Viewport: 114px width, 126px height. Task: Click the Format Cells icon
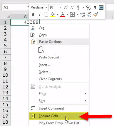click(x=33, y=116)
